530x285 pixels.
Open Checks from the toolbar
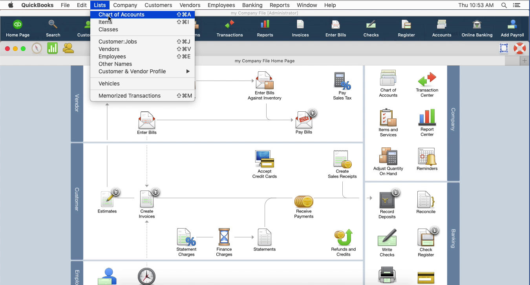[371, 28]
